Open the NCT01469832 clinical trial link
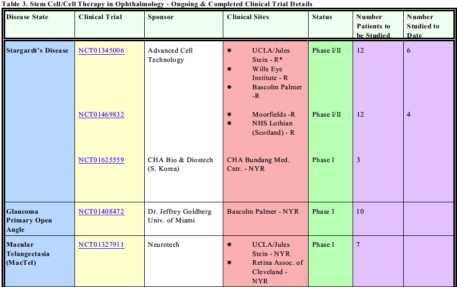Image resolution: width=457 pixels, height=287 pixels. pyautogui.click(x=101, y=115)
